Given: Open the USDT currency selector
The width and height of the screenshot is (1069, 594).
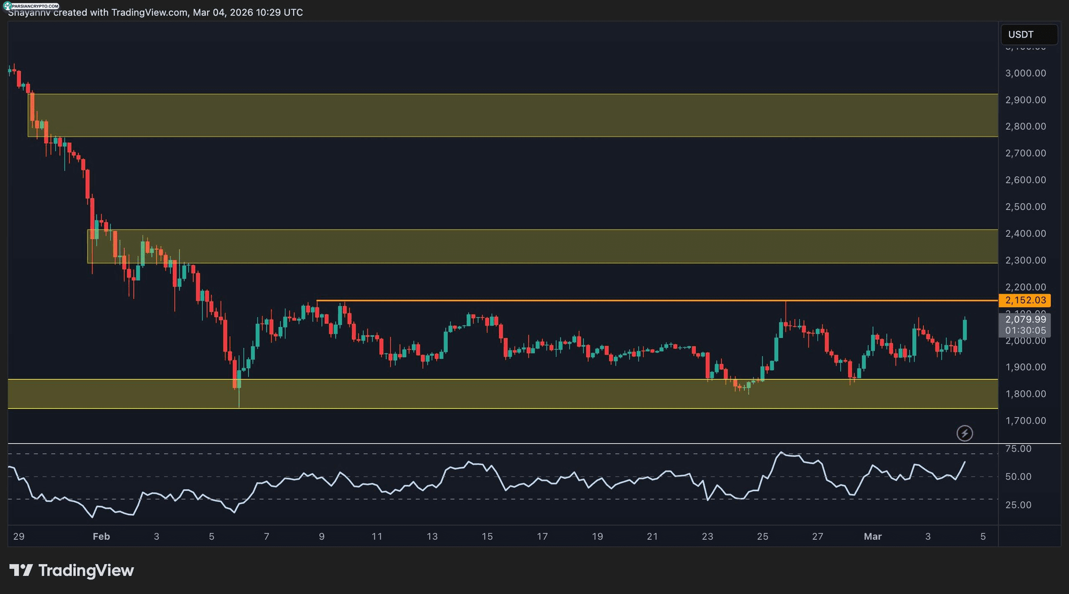Looking at the screenshot, I should [x=1029, y=34].
